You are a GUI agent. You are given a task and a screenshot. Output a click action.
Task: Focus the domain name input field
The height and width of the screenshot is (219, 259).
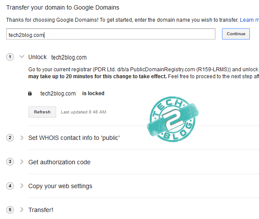111,34
